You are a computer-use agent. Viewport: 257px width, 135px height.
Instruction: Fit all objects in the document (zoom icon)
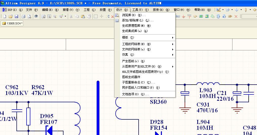43,16
